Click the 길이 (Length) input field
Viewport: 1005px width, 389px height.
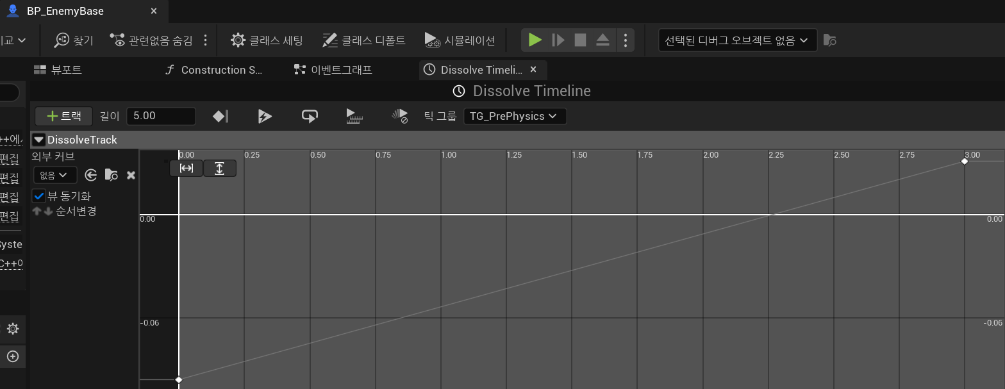[161, 116]
